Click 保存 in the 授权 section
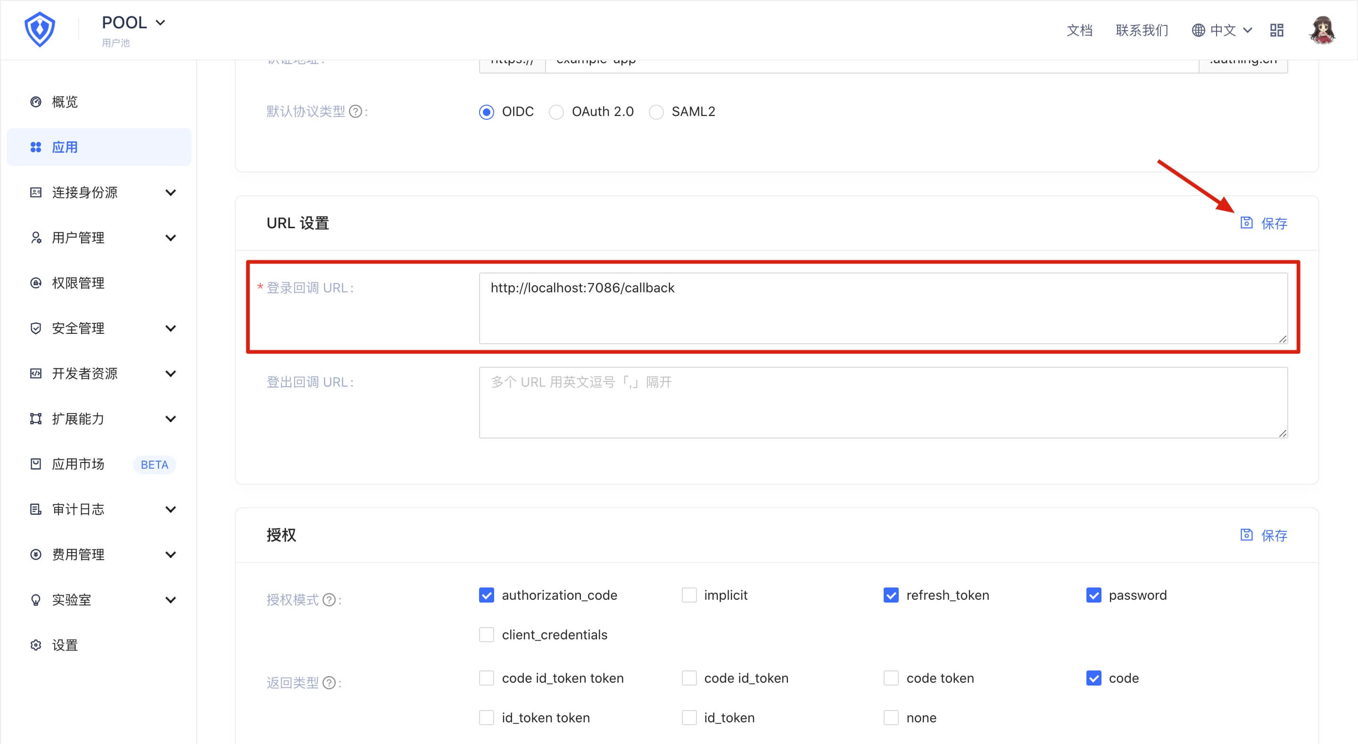The image size is (1358, 744). pos(1264,535)
